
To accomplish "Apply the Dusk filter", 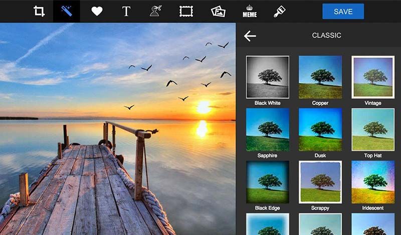I will pos(320,129).
